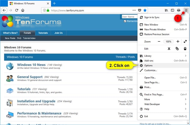Switch to the Forum tab
The height and width of the screenshot is (125, 190).
click(27, 33)
